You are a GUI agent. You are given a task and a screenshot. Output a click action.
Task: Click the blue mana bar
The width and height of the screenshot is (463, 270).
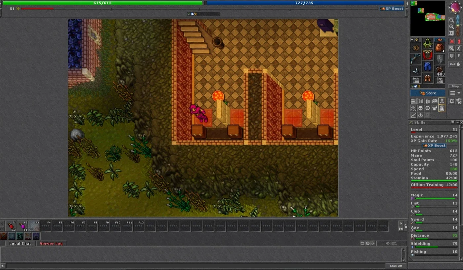pos(304,3)
